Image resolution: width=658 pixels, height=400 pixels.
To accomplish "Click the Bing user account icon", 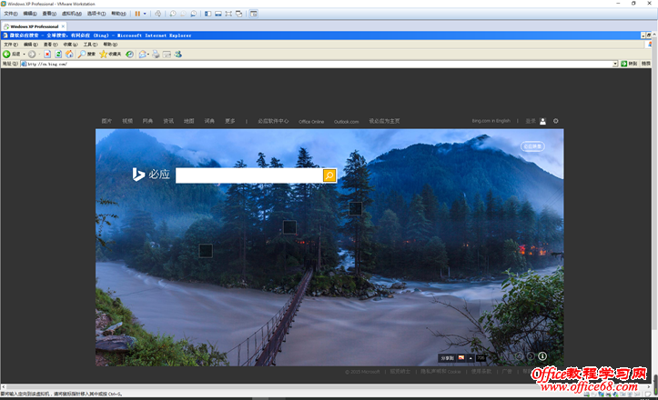I will (x=543, y=121).
